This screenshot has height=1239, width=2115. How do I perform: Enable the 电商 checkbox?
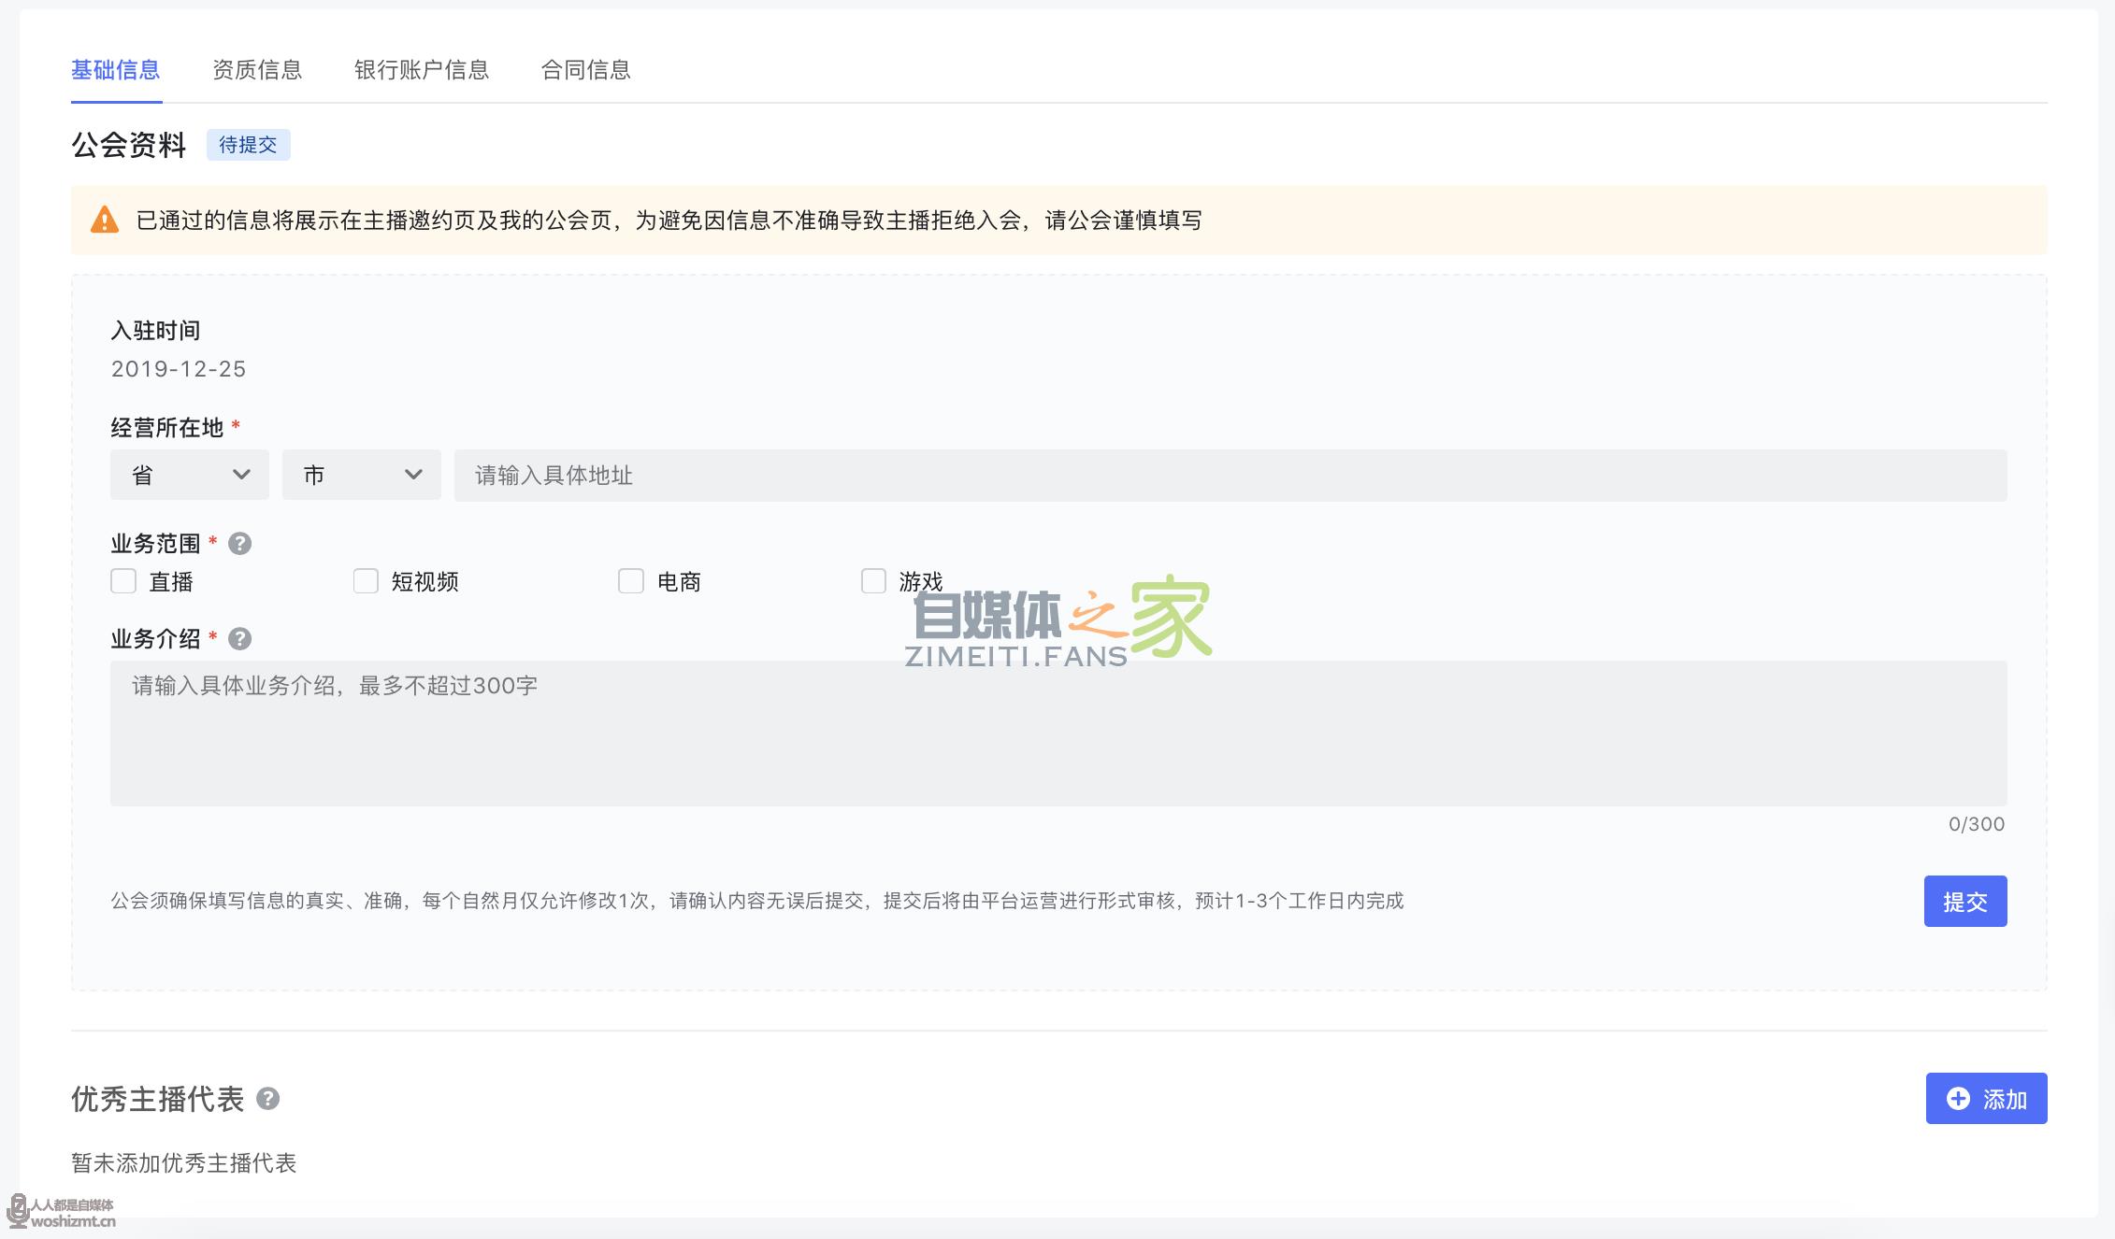pyautogui.click(x=631, y=581)
